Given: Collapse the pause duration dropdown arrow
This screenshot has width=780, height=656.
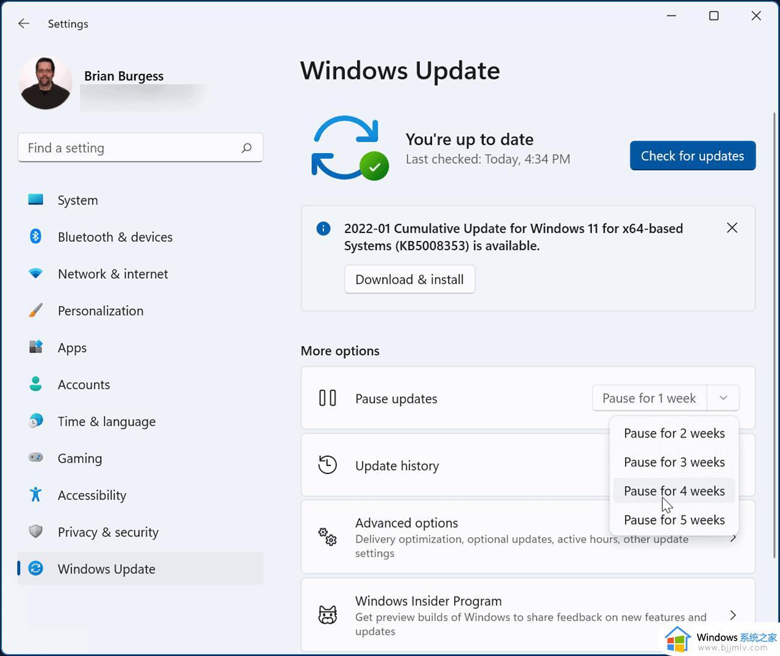Looking at the screenshot, I should pyautogui.click(x=723, y=398).
